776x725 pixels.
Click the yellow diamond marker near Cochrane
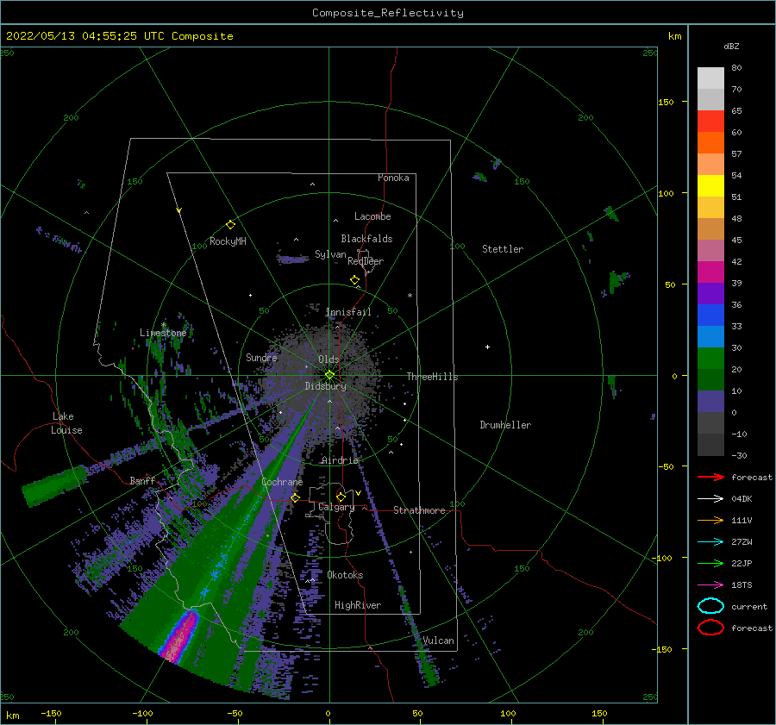[296, 497]
